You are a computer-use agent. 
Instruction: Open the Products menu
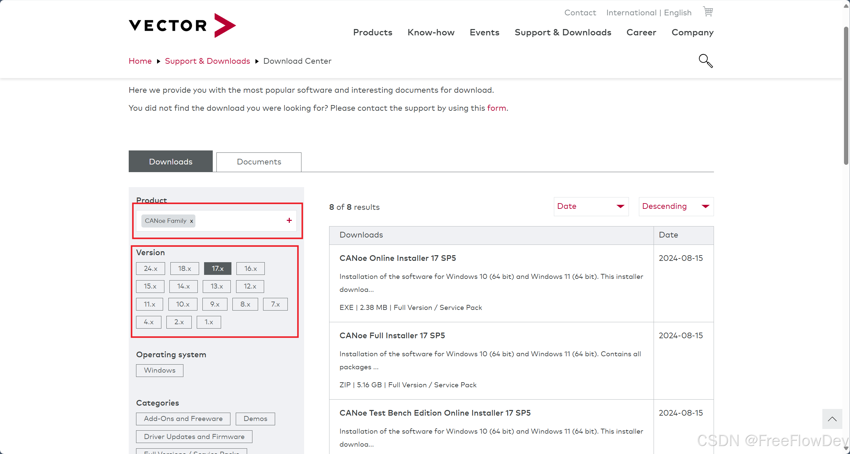[372, 32]
